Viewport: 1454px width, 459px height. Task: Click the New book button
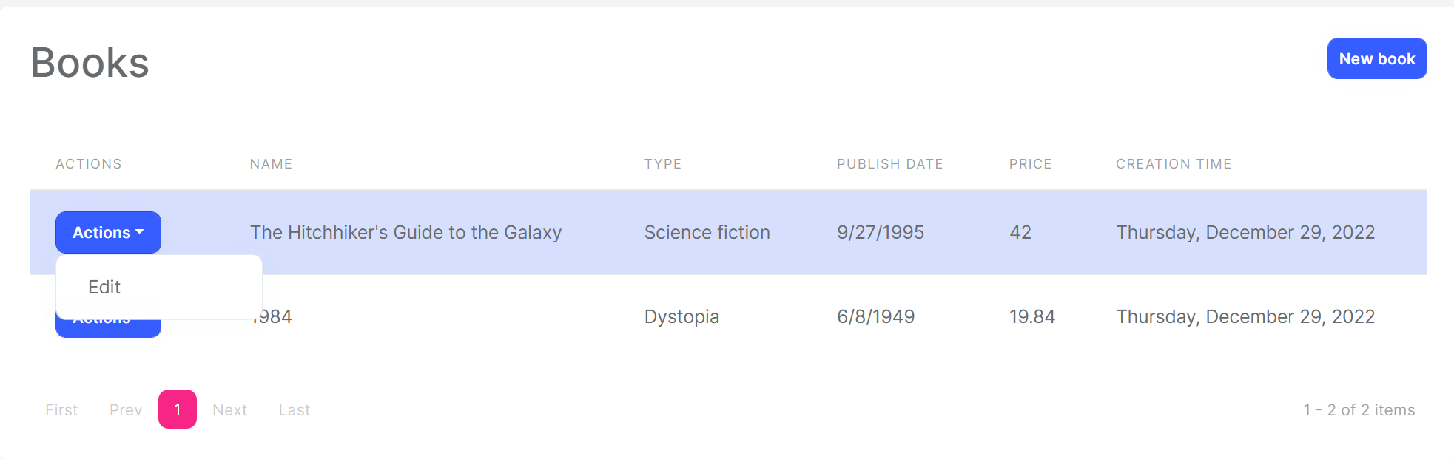1376,58
